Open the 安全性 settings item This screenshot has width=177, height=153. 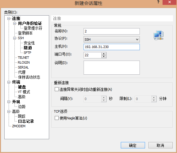(29, 43)
